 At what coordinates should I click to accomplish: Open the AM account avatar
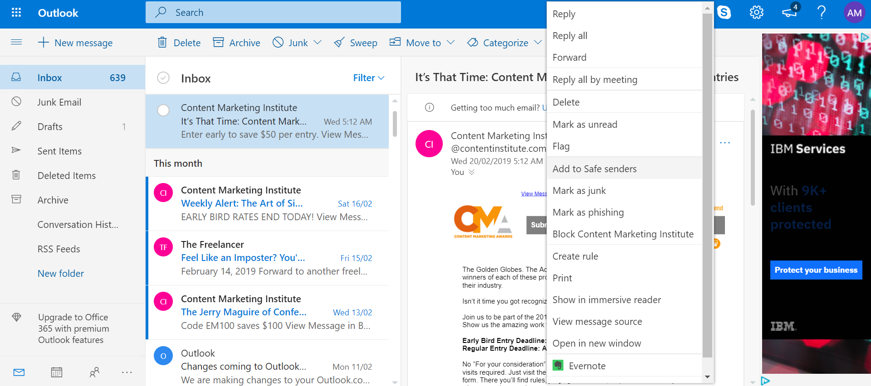(854, 13)
